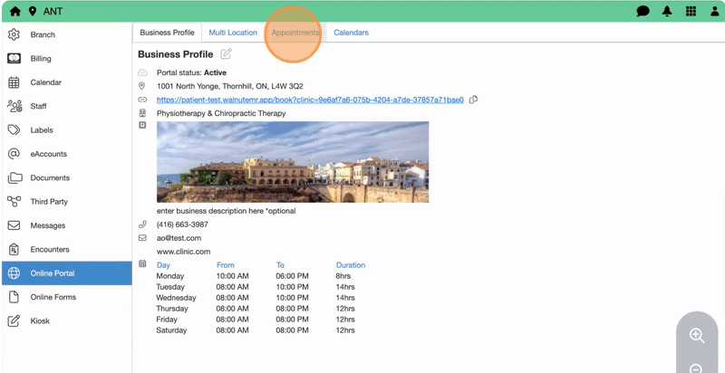Click the home icon in top bar
This screenshot has height=373, width=725.
[14, 12]
